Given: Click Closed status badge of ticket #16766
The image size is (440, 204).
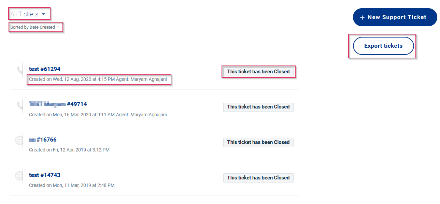Looking at the screenshot, I should [x=258, y=142].
